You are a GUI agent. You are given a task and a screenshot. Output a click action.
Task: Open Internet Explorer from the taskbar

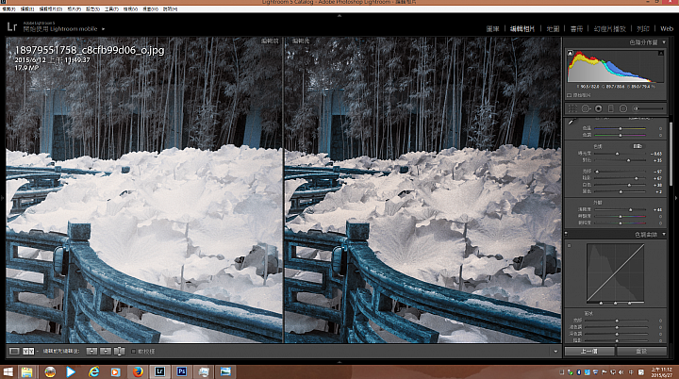[x=93, y=371]
